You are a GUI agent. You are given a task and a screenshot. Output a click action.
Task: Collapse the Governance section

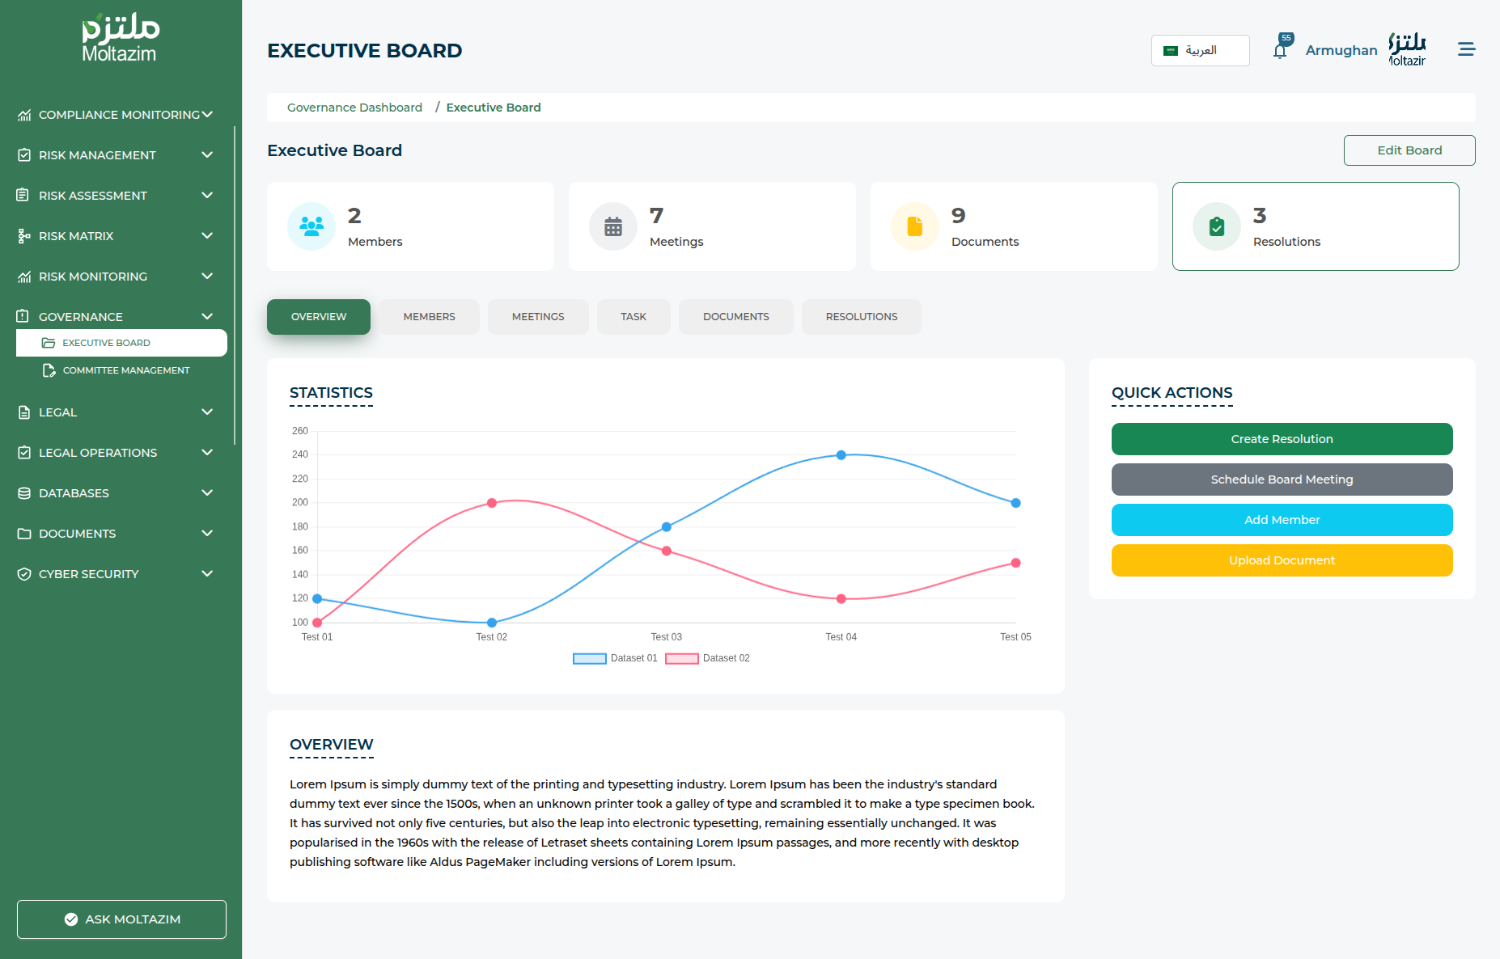coord(207,317)
